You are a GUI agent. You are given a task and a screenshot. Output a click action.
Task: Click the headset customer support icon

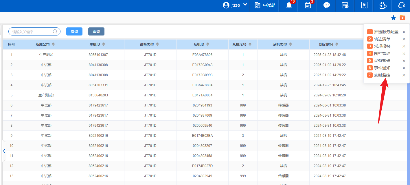(x=402, y=5)
